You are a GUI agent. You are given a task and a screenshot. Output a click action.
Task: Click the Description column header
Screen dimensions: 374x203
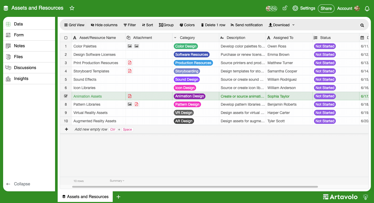click(x=242, y=38)
